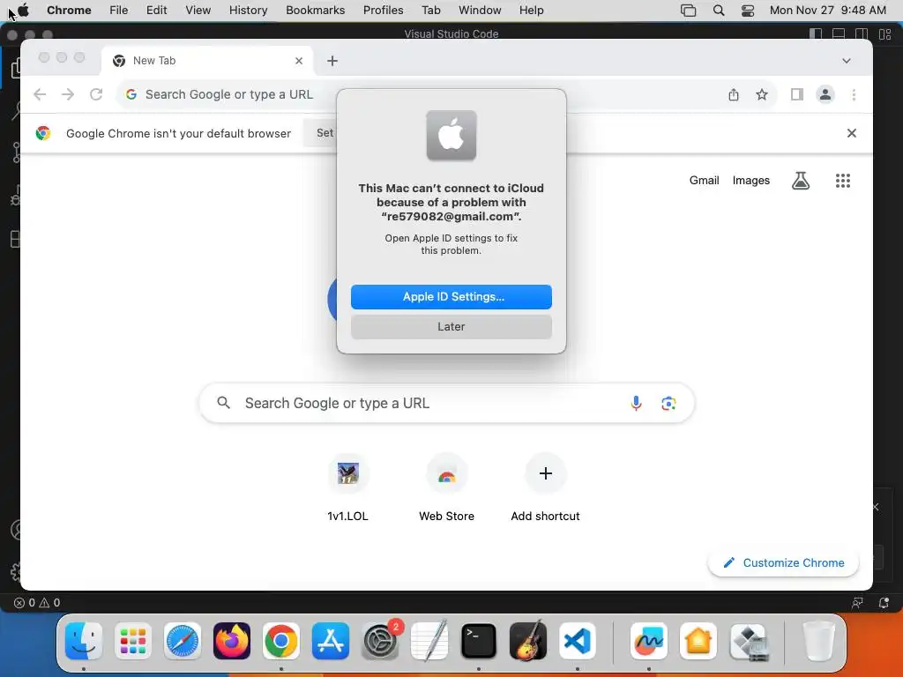Switch to Visual Studio Code in the Dock
The height and width of the screenshot is (677, 903).
(x=577, y=642)
